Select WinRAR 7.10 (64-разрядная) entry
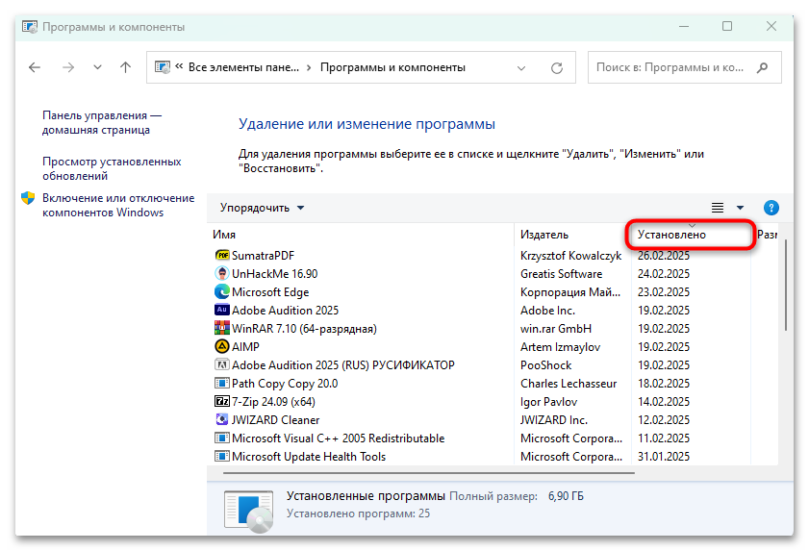The height and width of the screenshot is (551, 809). pyautogui.click(x=304, y=329)
